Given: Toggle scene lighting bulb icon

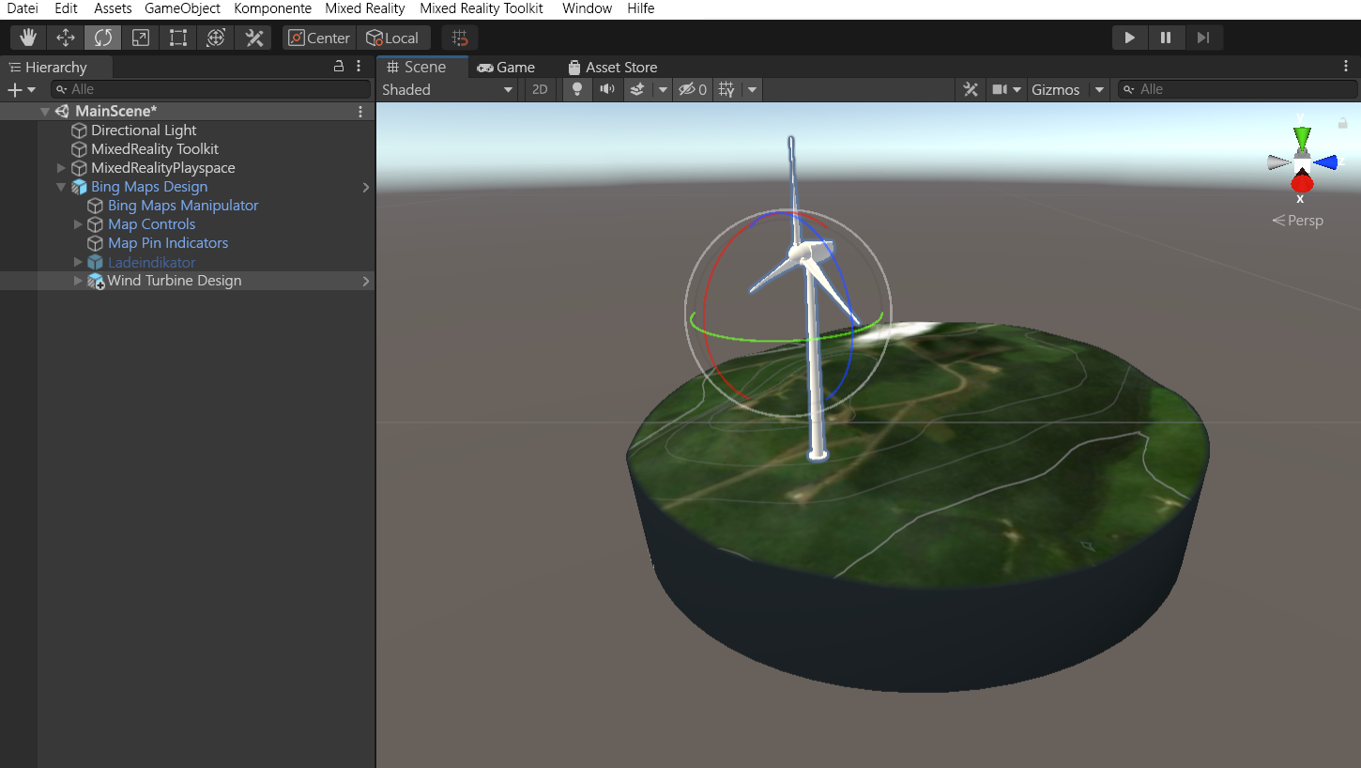Looking at the screenshot, I should (x=577, y=89).
